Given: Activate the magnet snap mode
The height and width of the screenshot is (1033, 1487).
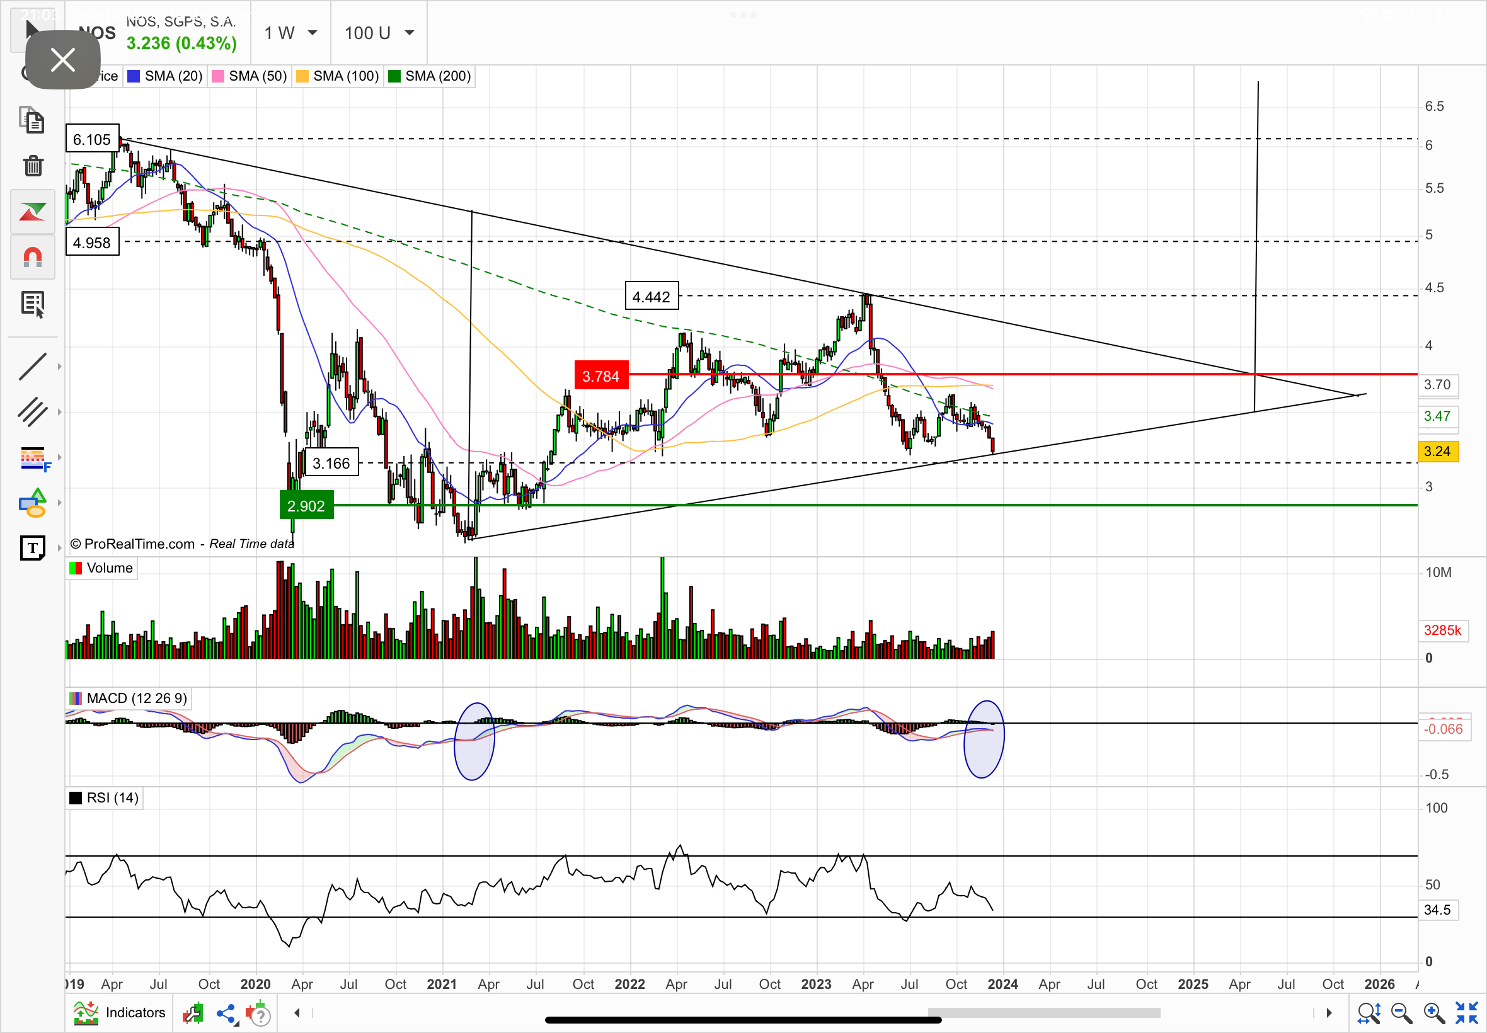Looking at the screenshot, I should 33,257.
